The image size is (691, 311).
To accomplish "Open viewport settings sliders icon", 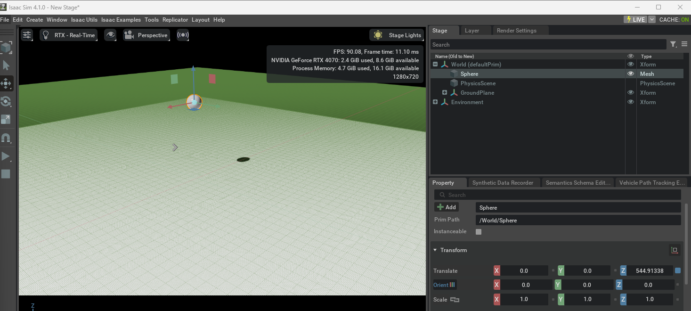I will (x=27, y=35).
